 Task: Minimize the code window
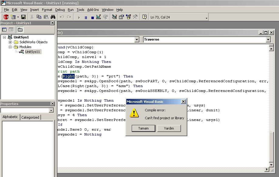click(261, 33)
